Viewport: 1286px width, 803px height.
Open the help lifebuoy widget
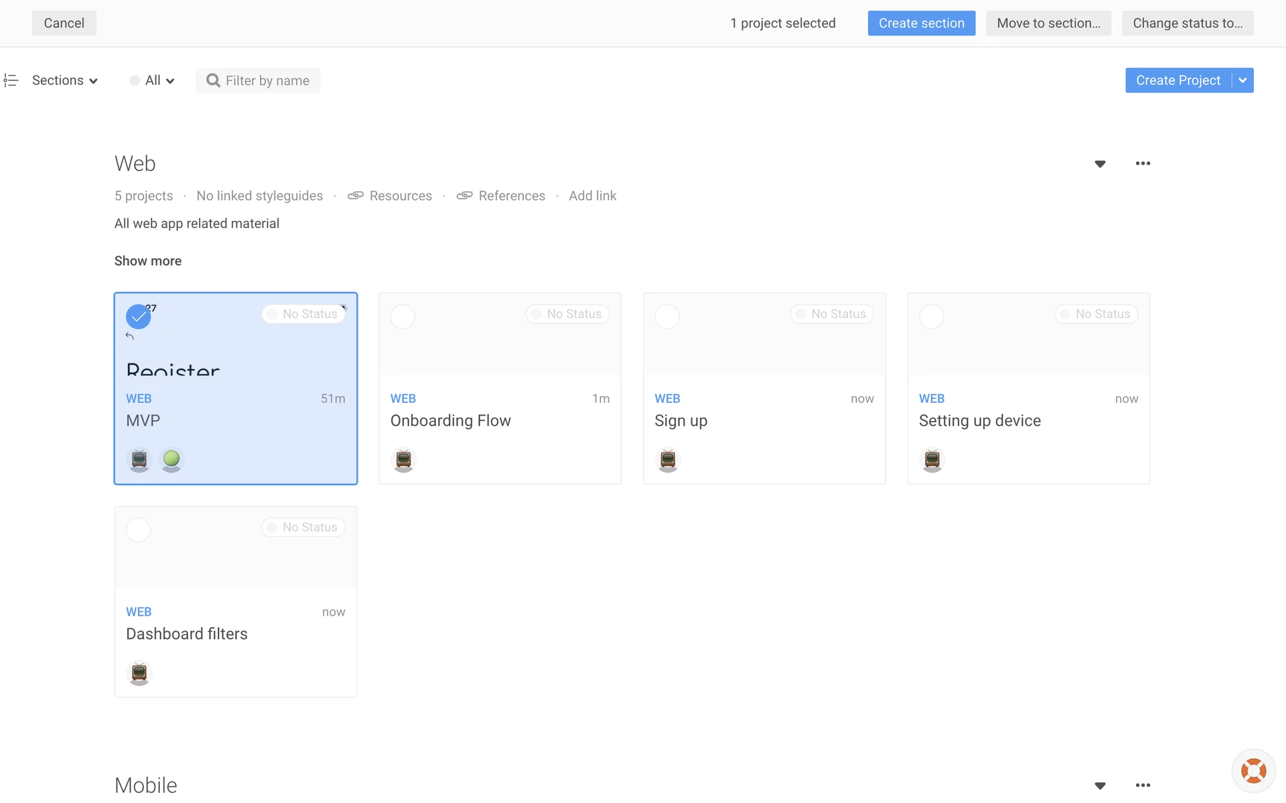click(1253, 771)
